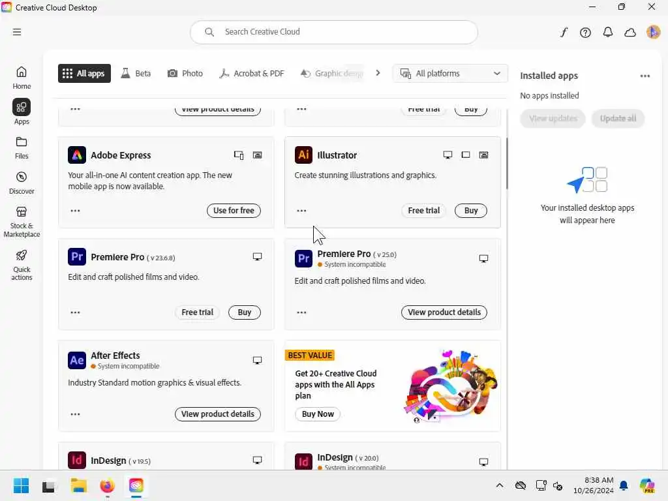Open Premiere Pro v25.0 more options

(301, 312)
